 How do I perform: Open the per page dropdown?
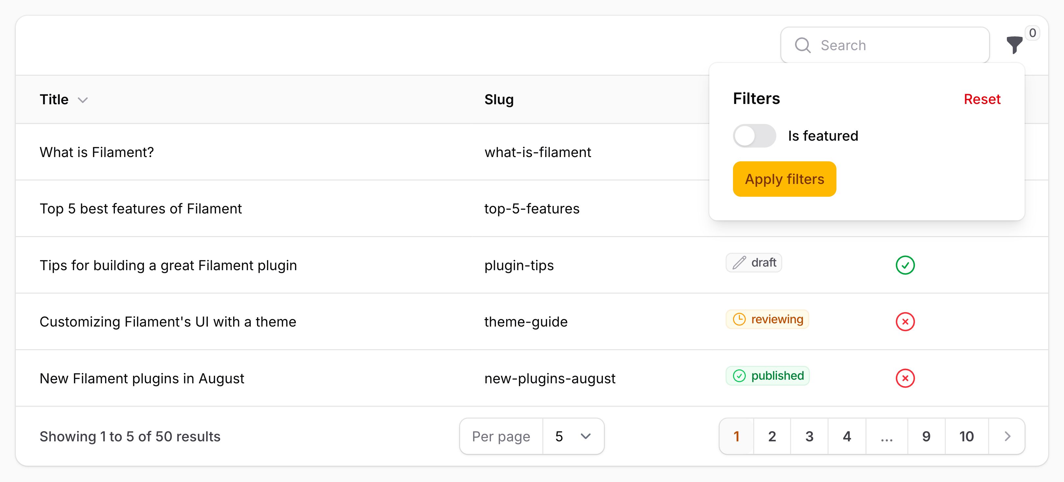pyautogui.click(x=573, y=436)
